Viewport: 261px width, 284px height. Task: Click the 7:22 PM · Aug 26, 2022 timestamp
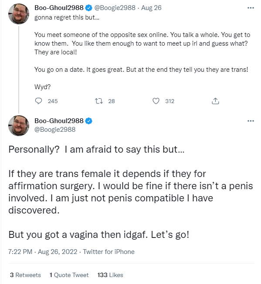click(43, 252)
